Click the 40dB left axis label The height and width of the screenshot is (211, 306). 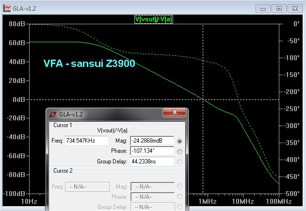[x=17, y=62]
